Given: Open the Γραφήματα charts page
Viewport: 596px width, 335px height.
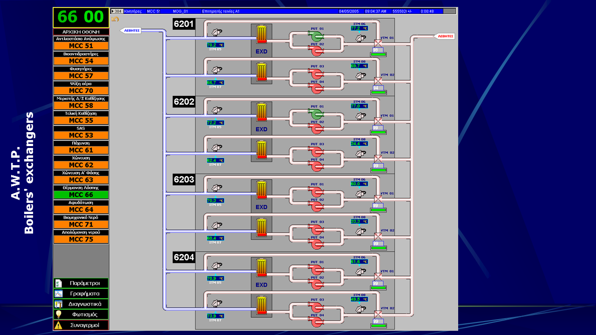Looking at the screenshot, I should pyautogui.click(x=81, y=294).
